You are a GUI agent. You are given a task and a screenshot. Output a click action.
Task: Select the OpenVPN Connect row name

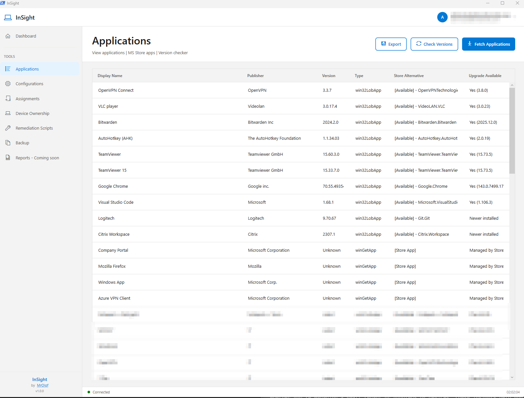[x=116, y=90]
